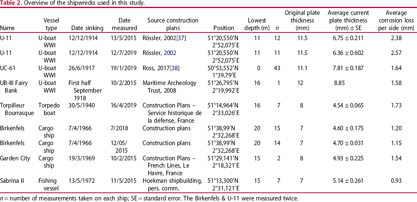Click the Position column header

click(224, 28)
